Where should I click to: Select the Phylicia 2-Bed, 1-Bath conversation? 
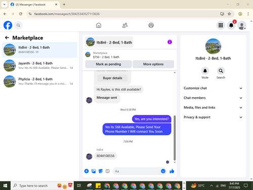(39, 82)
